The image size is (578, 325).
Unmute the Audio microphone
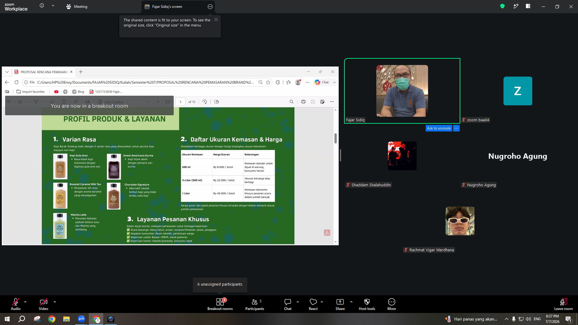[16, 304]
